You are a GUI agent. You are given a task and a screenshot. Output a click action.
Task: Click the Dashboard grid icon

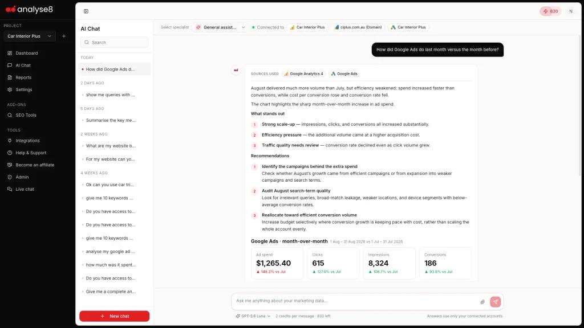[x=10, y=53]
